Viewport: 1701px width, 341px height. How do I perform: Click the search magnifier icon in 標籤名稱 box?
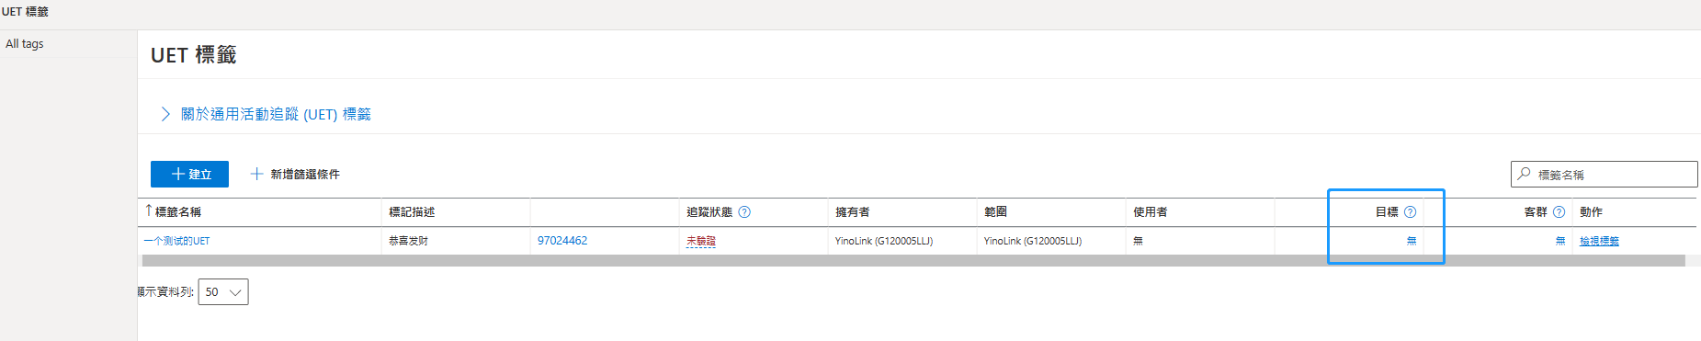(x=1525, y=174)
